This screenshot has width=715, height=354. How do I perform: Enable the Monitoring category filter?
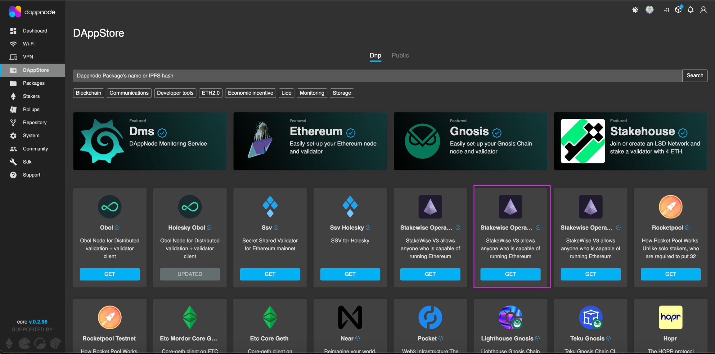coord(312,93)
